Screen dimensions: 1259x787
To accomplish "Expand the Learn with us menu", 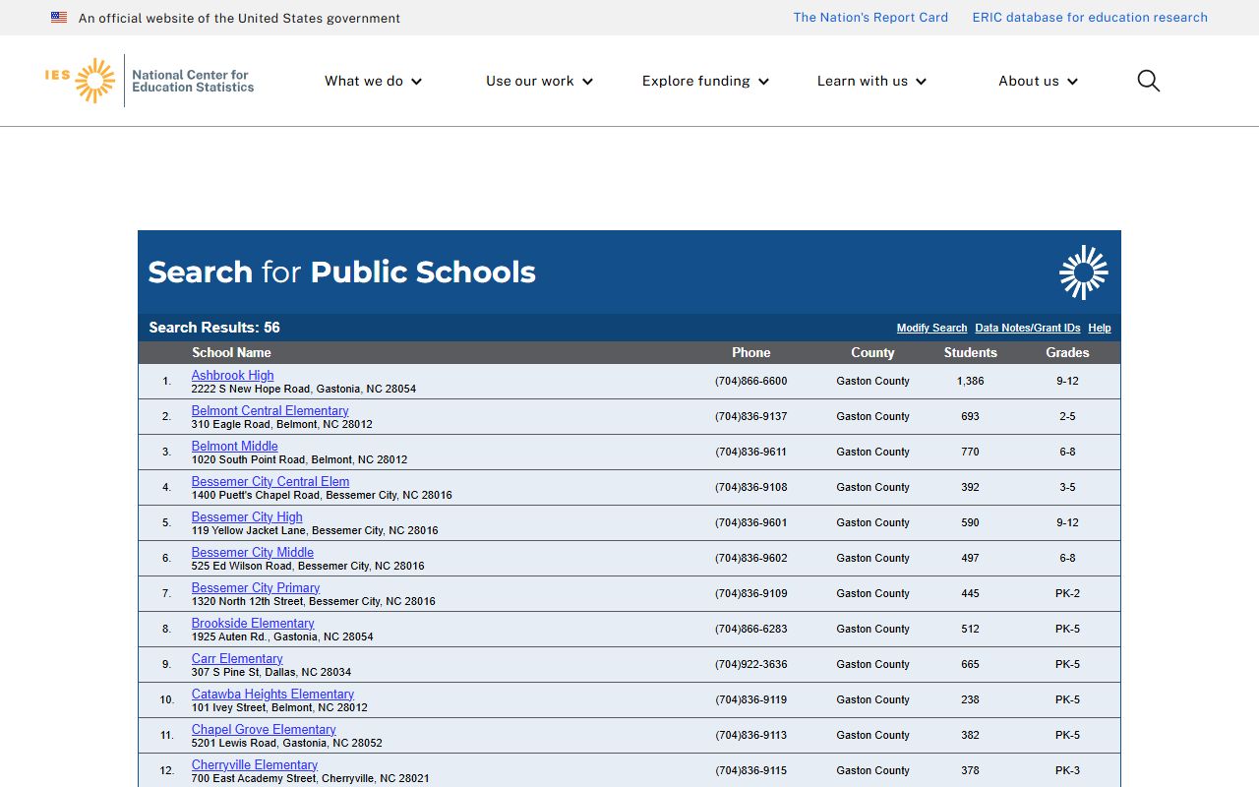I will [x=872, y=81].
